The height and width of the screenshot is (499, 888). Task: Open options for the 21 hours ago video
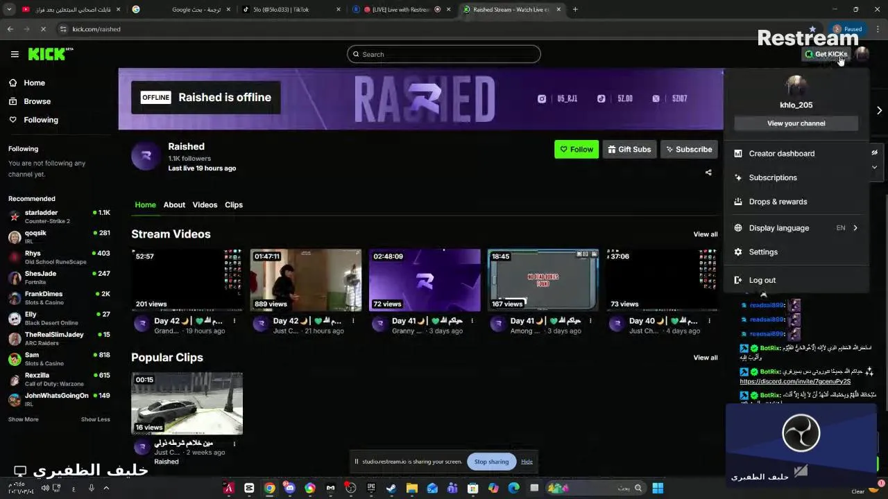click(353, 321)
